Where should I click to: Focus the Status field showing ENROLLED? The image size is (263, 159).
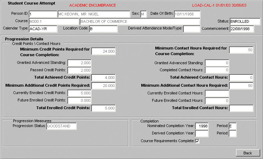(245, 21)
